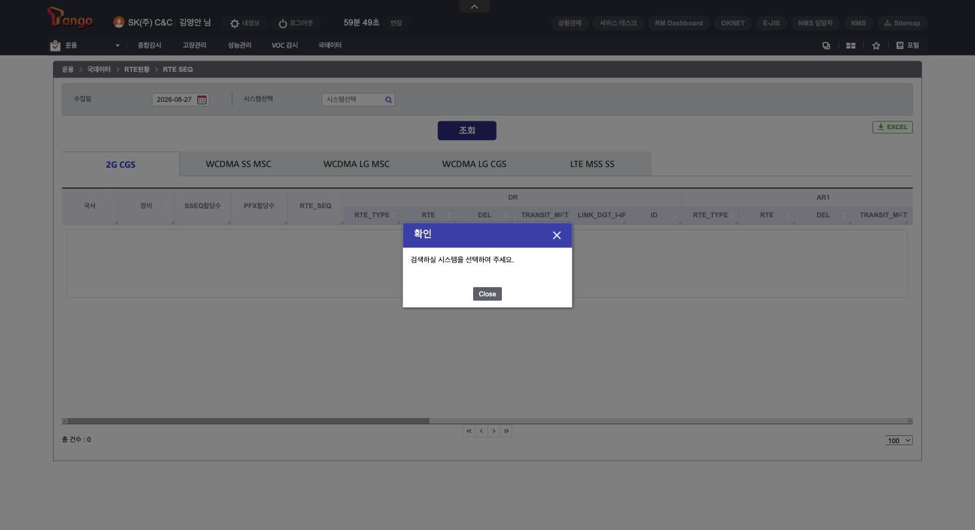The width and height of the screenshot is (975, 530).
Task: Open the 운용 menu dropdown
Action: (85, 46)
